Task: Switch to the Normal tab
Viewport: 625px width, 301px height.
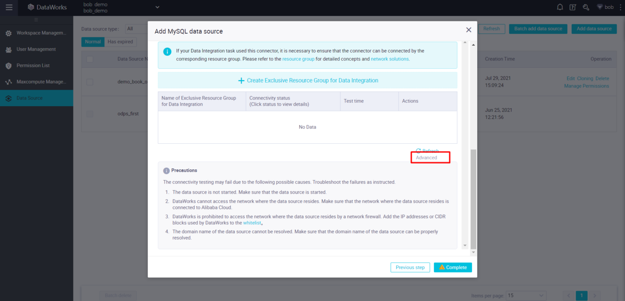Action: point(93,42)
